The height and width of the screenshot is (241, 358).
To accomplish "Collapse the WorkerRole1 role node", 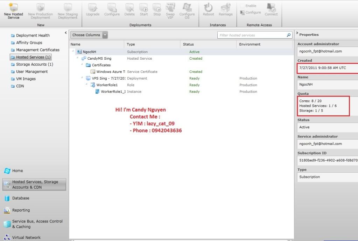I will (x=86, y=84).
